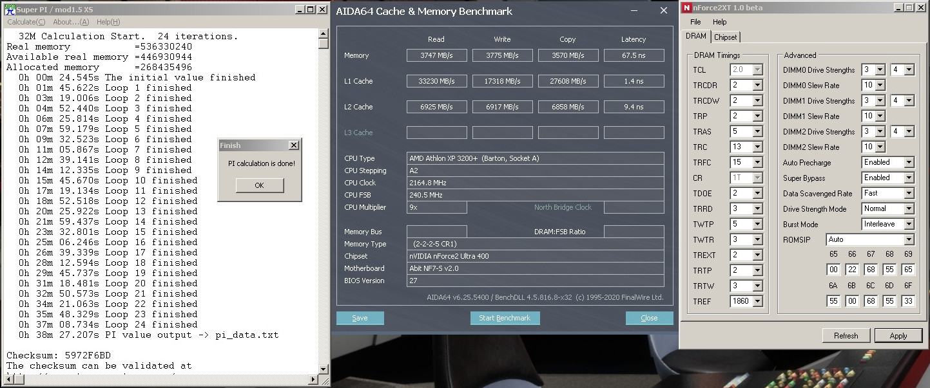Screen dimensions: 930x388
Task: Expand the TREXT dropdown
Action: coord(757,255)
